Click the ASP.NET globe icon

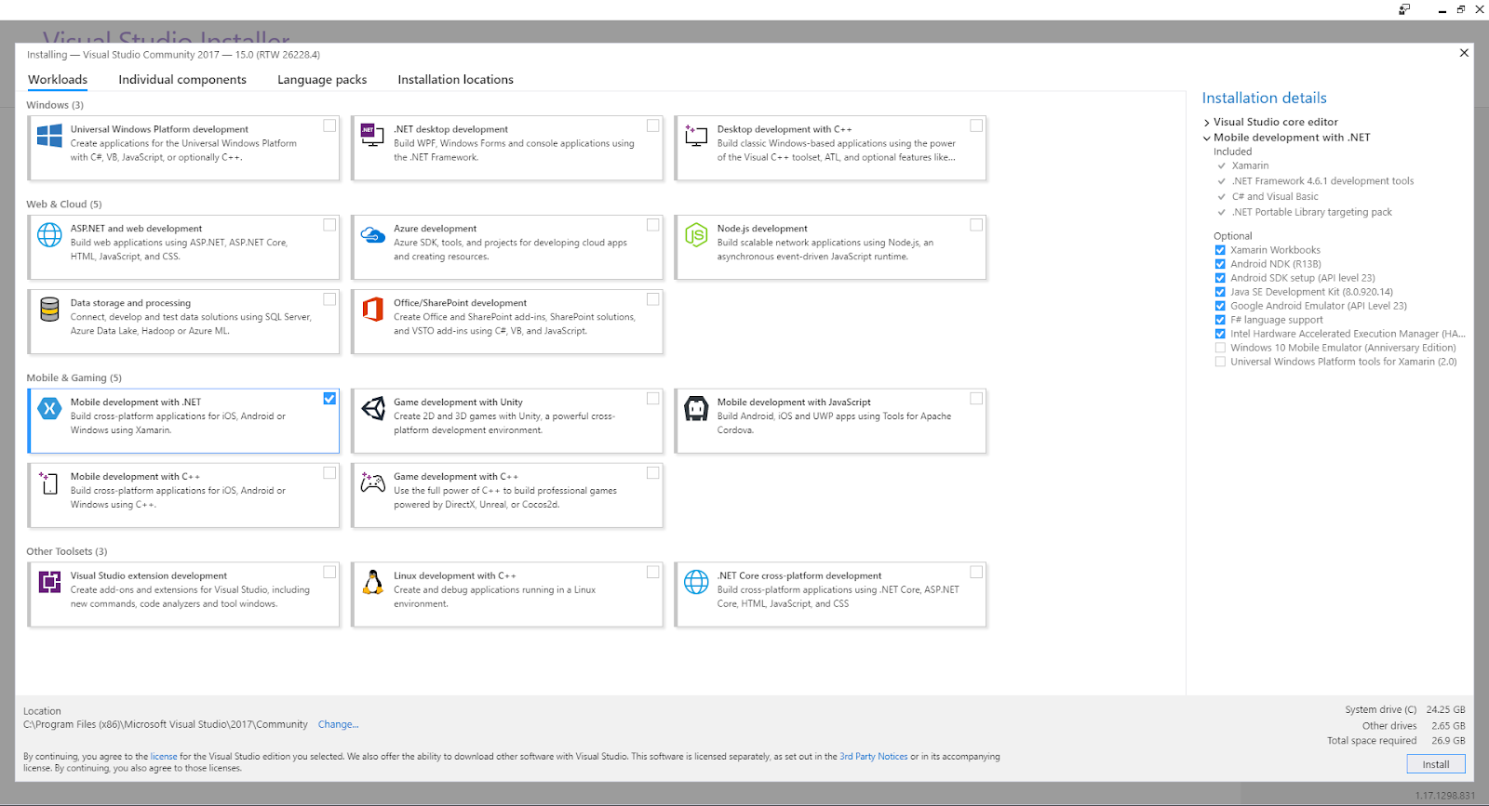pos(49,234)
